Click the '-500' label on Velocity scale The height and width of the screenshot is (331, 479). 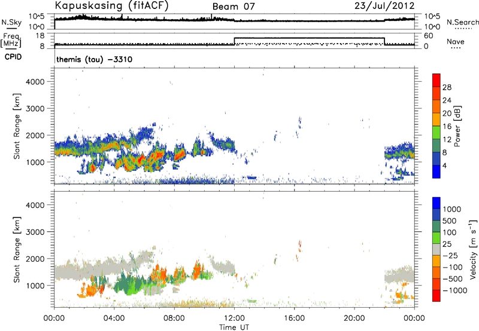pos(452,278)
